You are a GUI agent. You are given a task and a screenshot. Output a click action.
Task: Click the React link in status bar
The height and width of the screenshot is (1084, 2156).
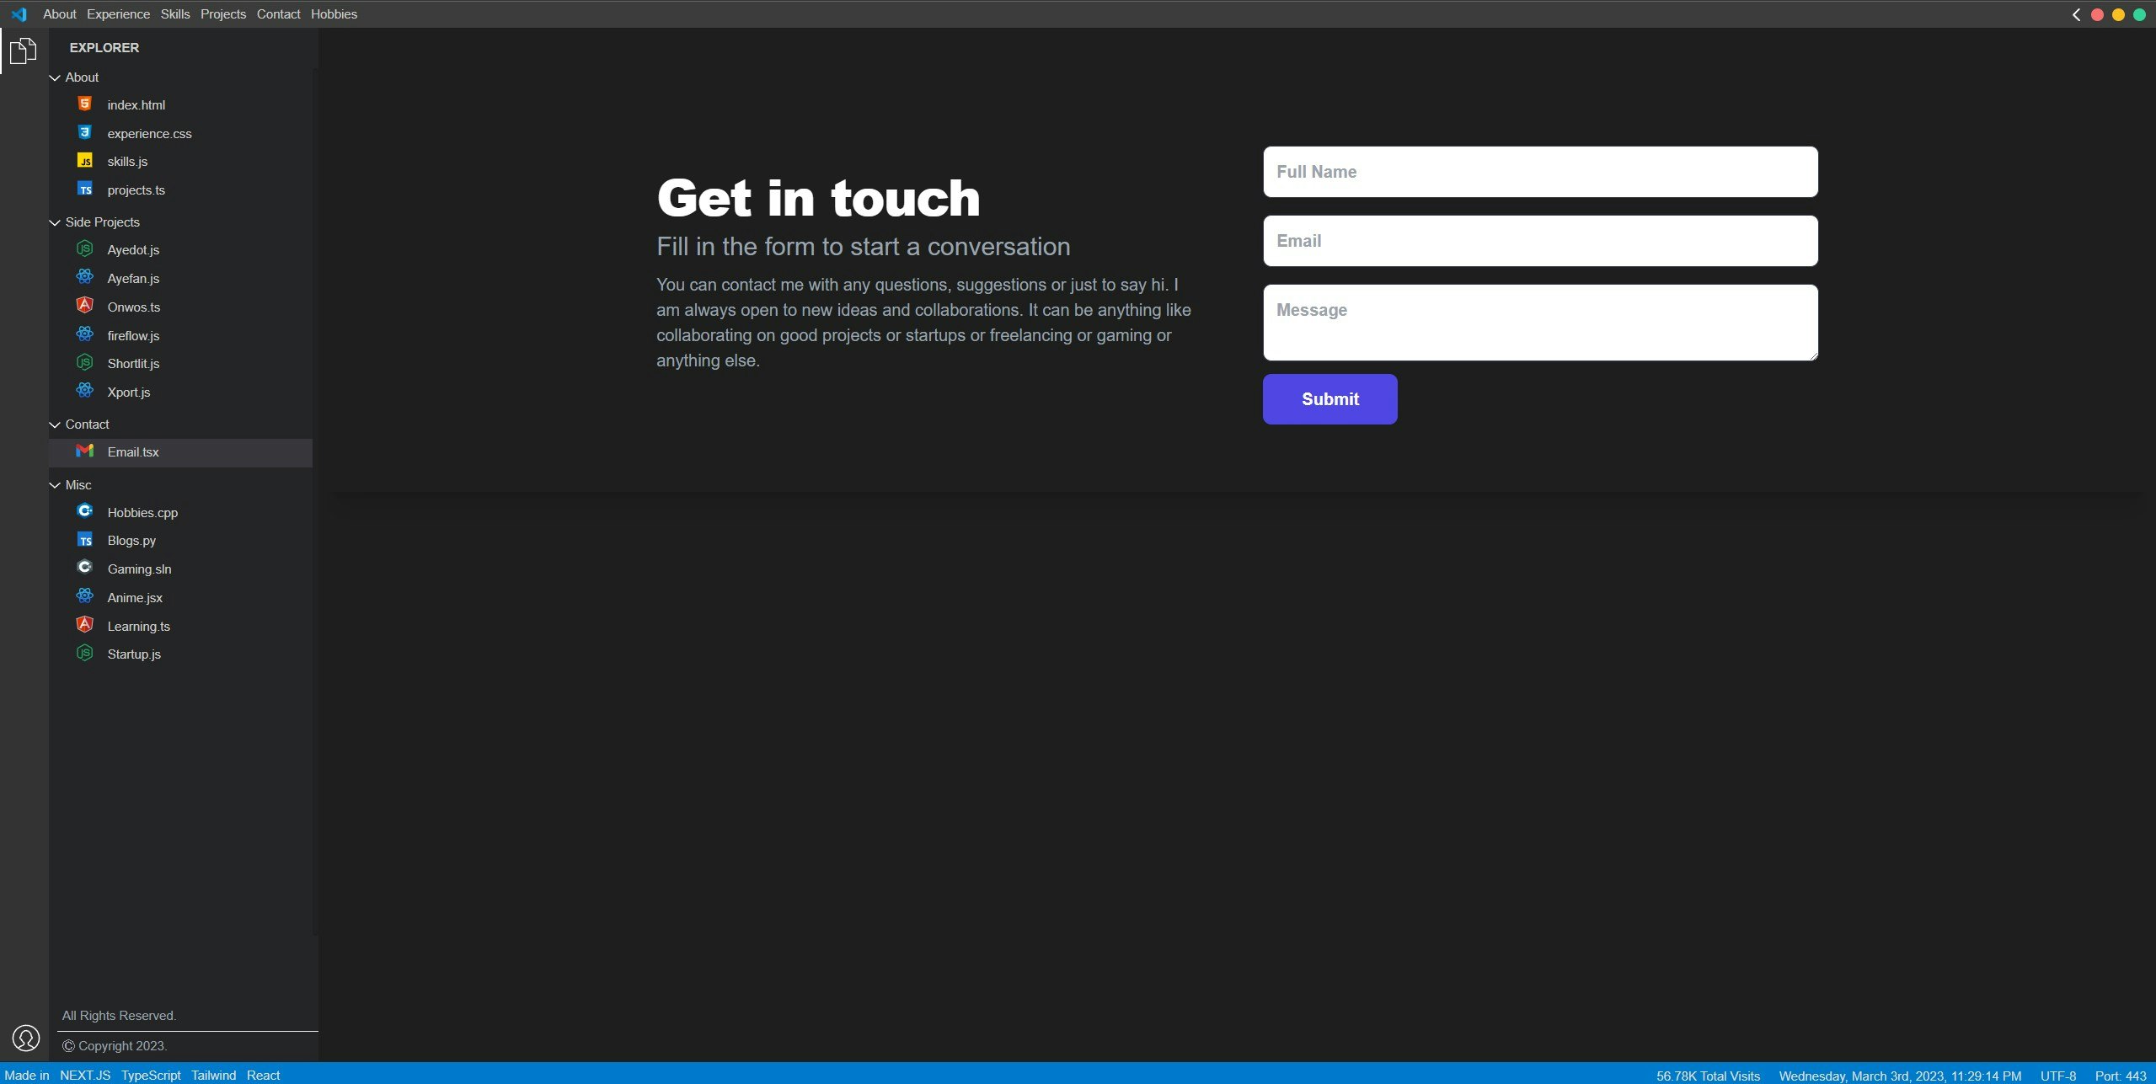[x=263, y=1076]
